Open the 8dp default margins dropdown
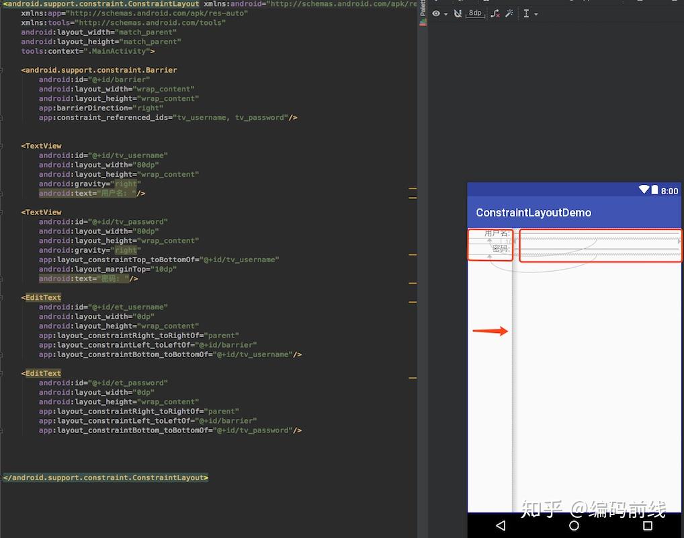Image resolution: width=684 pixels, height=538 pixels. pyautogui.click(x=475, y=13)
